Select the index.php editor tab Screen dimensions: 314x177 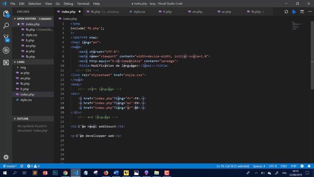click(x=69, y=12)
